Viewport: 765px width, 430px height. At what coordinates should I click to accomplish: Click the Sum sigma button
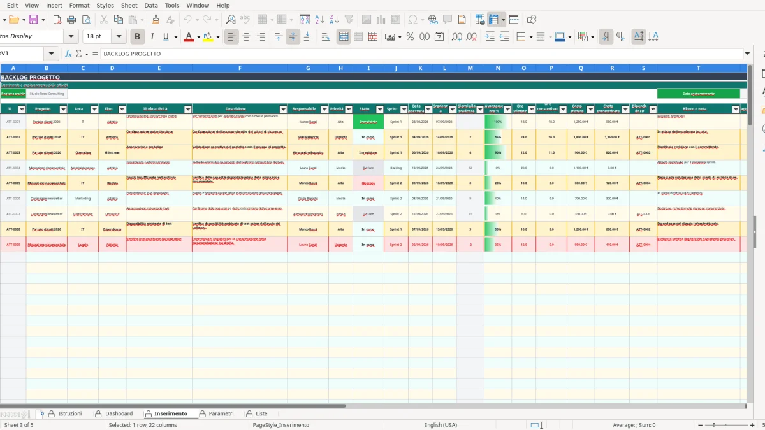click(79, 54)
